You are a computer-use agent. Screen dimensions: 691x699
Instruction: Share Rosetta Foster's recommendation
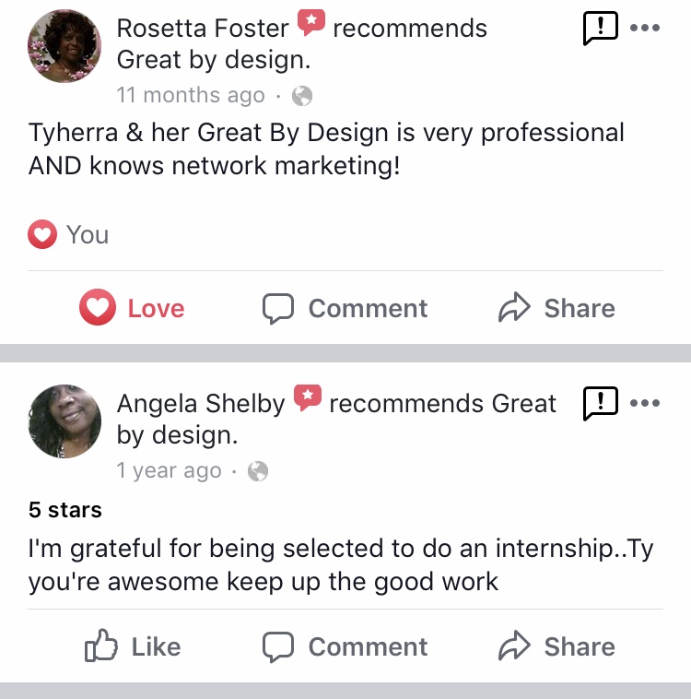[x=556, y=308]
